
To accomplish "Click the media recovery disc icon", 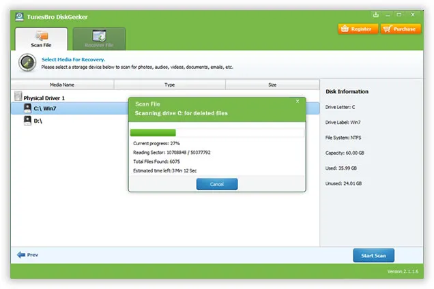I will pyautogui.click(x=27, y=63).
